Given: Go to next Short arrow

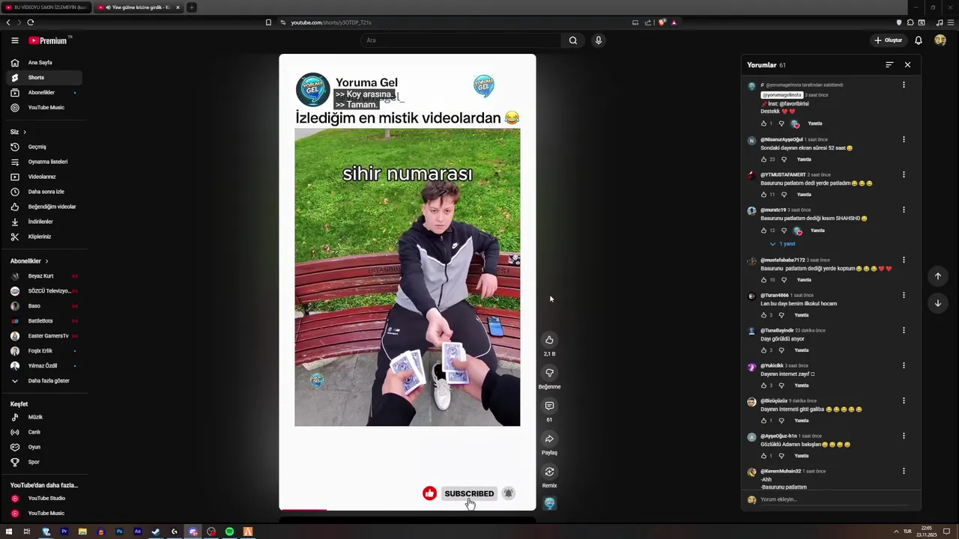Looking at the screenshot, I should click(x=937, y=303).
